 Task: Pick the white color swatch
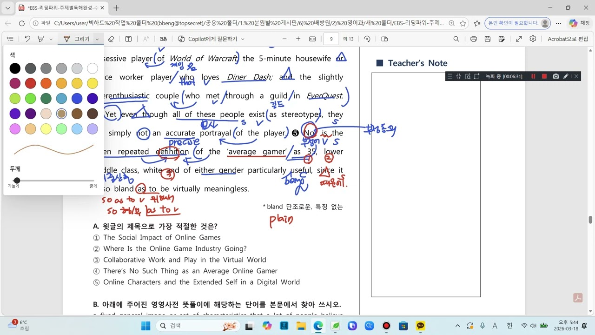point(93,69)
